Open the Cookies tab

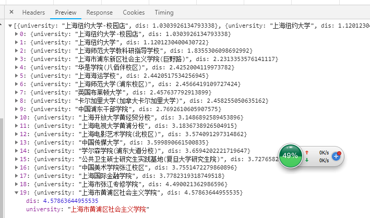pyautogui.click(x=134, y=13)
